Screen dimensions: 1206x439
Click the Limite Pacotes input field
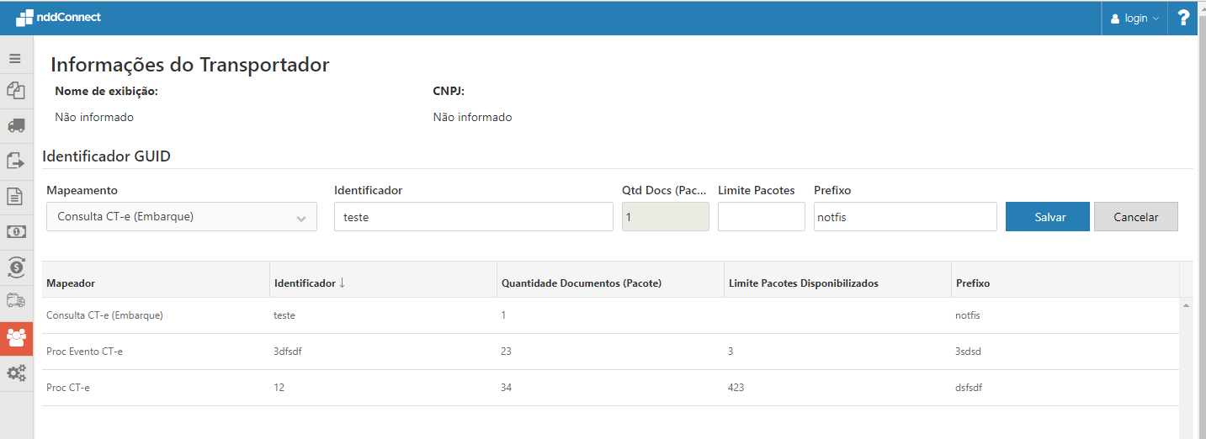[x=762, y=216]
